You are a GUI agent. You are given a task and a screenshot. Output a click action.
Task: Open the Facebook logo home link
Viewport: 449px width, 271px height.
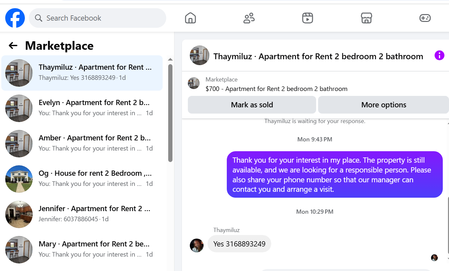click(15, 18)
